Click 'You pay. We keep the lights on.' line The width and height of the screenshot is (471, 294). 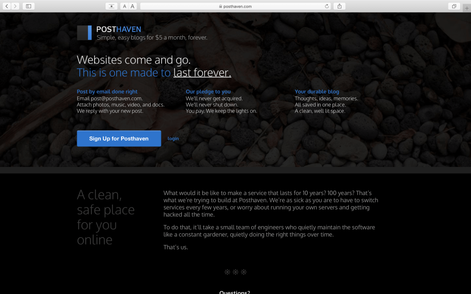tap(221, 111)
